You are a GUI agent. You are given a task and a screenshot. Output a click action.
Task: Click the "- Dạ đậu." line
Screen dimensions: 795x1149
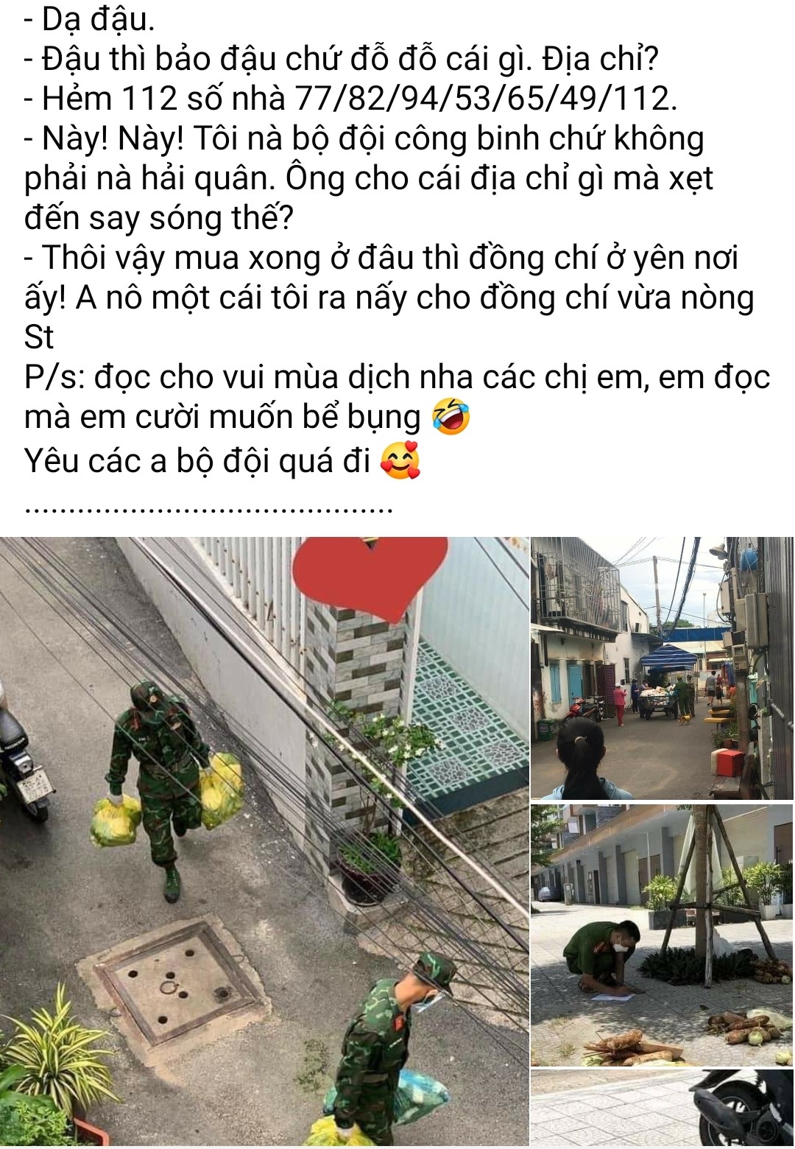tap(89, 19)
